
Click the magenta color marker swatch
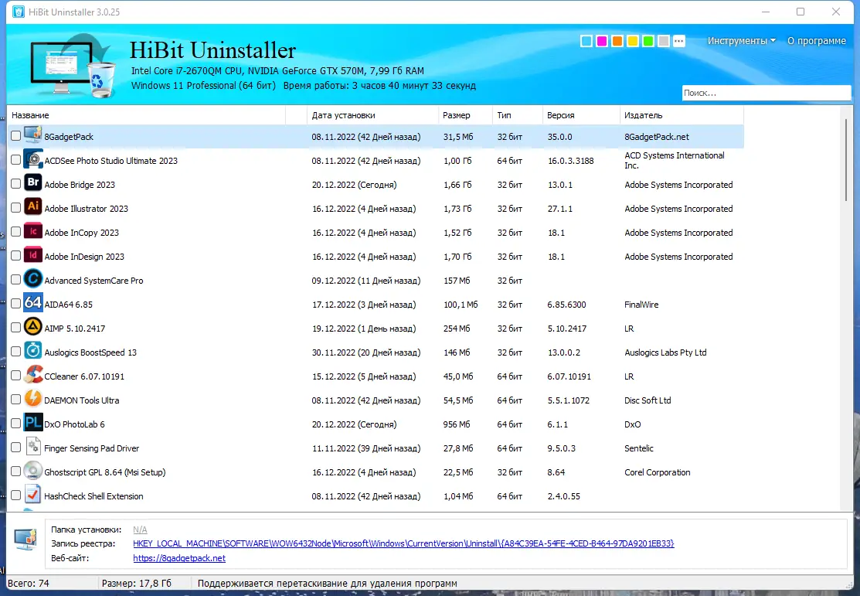601,41
